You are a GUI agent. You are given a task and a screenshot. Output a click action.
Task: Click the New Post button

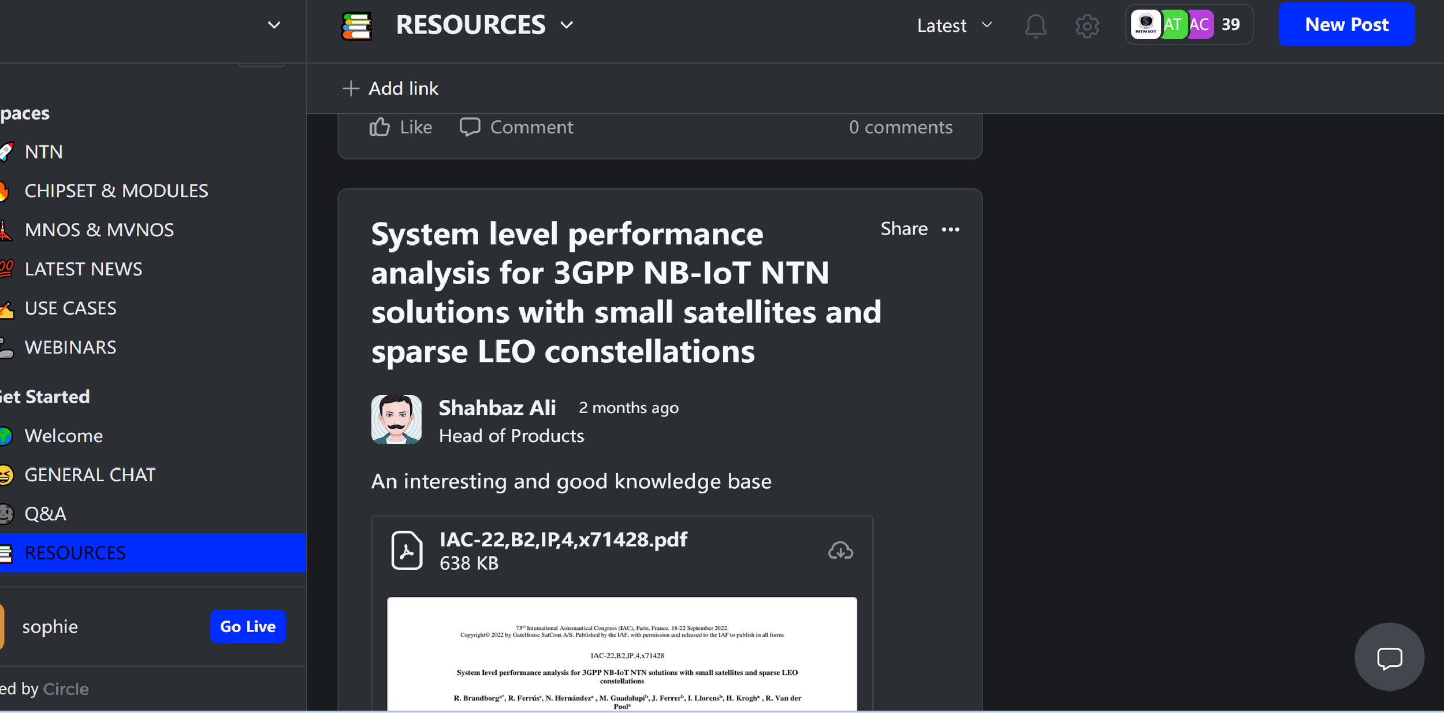pos(1346,24)
